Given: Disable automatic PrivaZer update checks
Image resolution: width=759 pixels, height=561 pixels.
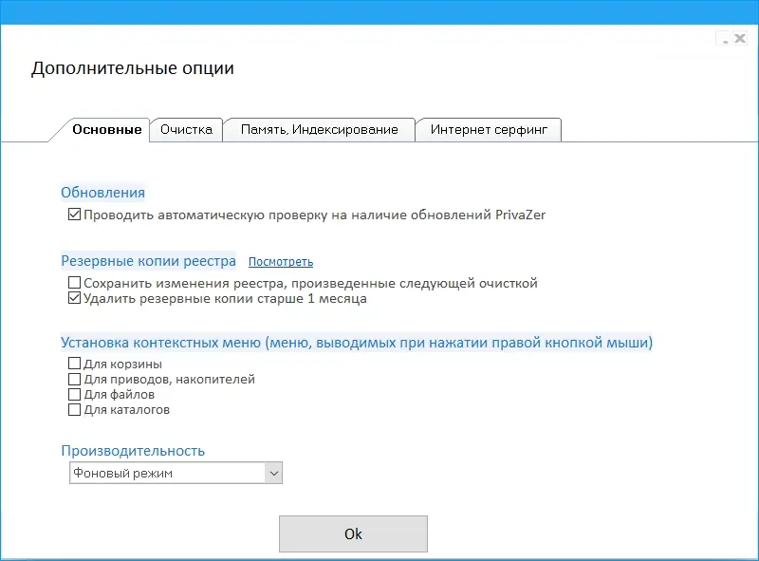Looking at the screenshot, I should click(x=73, y=214).
